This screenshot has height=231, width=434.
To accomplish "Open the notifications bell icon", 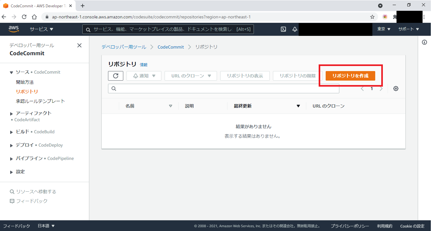I will pyautogui.click(x=295, y=29).
